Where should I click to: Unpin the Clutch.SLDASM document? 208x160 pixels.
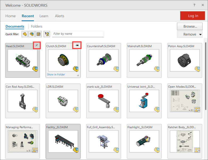(x=77, y=45)
